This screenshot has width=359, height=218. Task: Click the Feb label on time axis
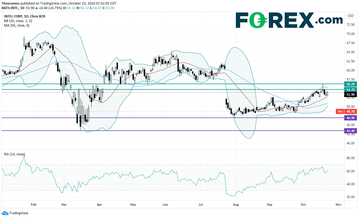tap(33, 205)
